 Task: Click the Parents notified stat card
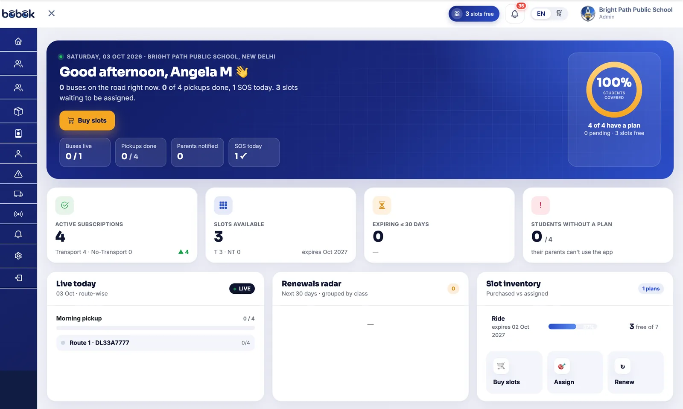tap(197, 152)
